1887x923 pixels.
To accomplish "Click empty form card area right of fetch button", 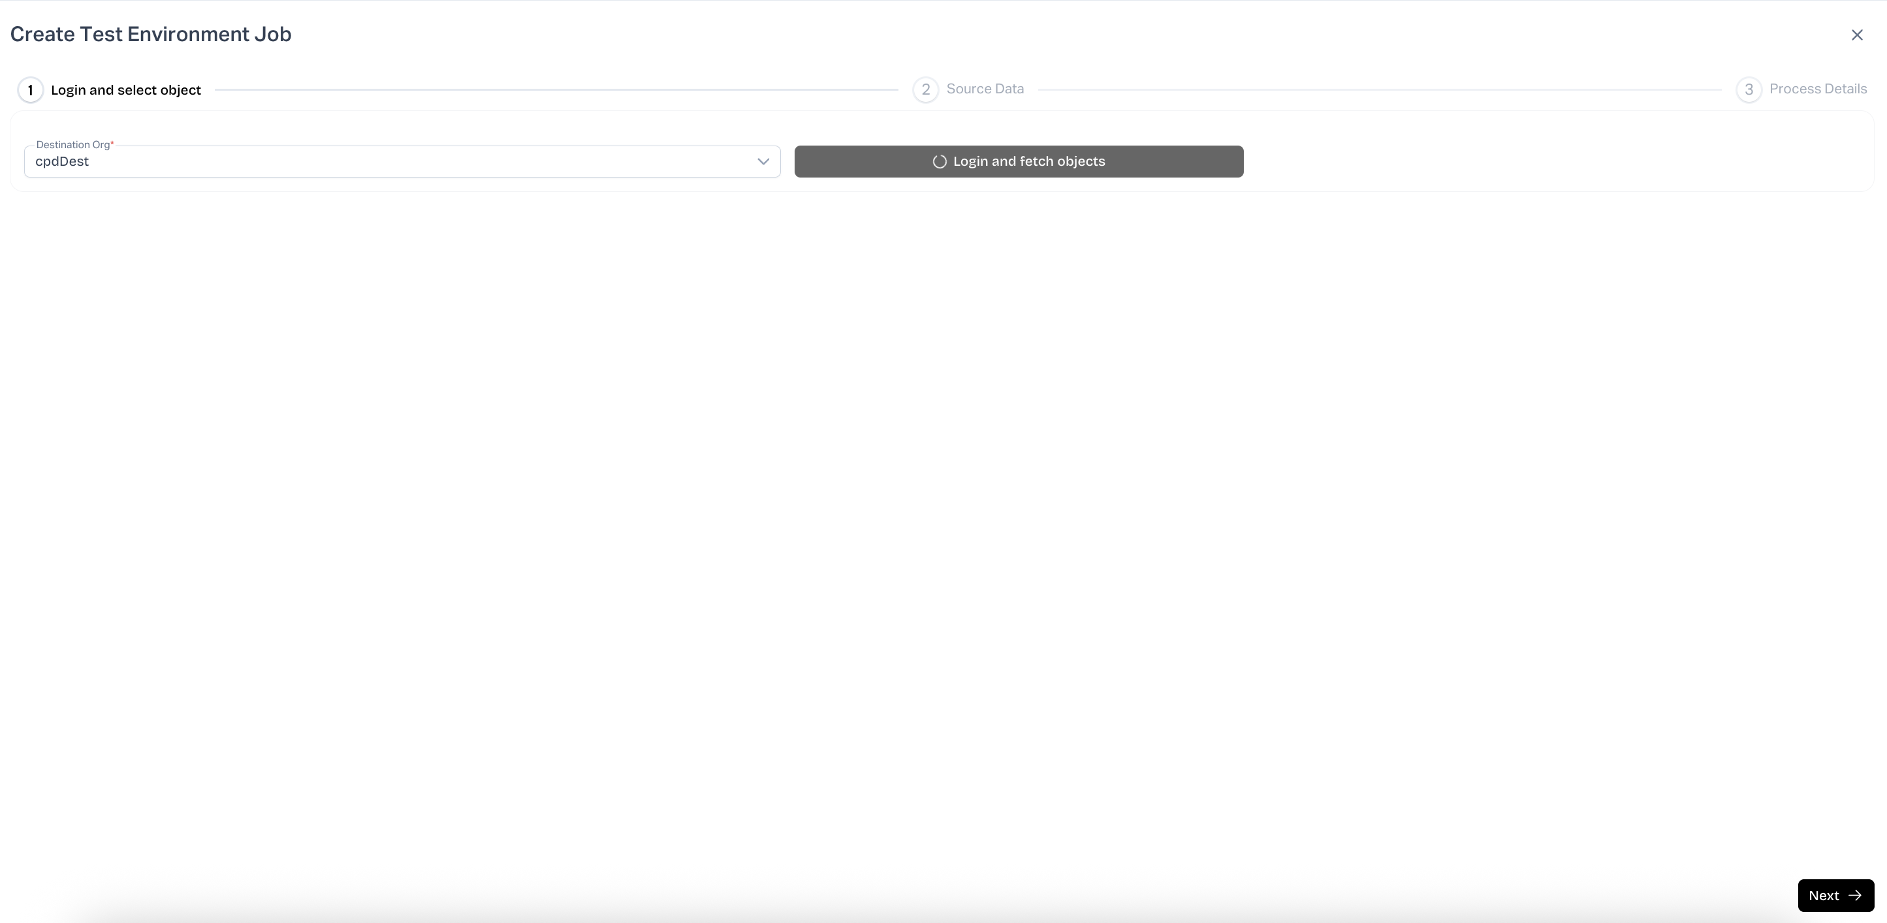I will tap(1553, 161).
